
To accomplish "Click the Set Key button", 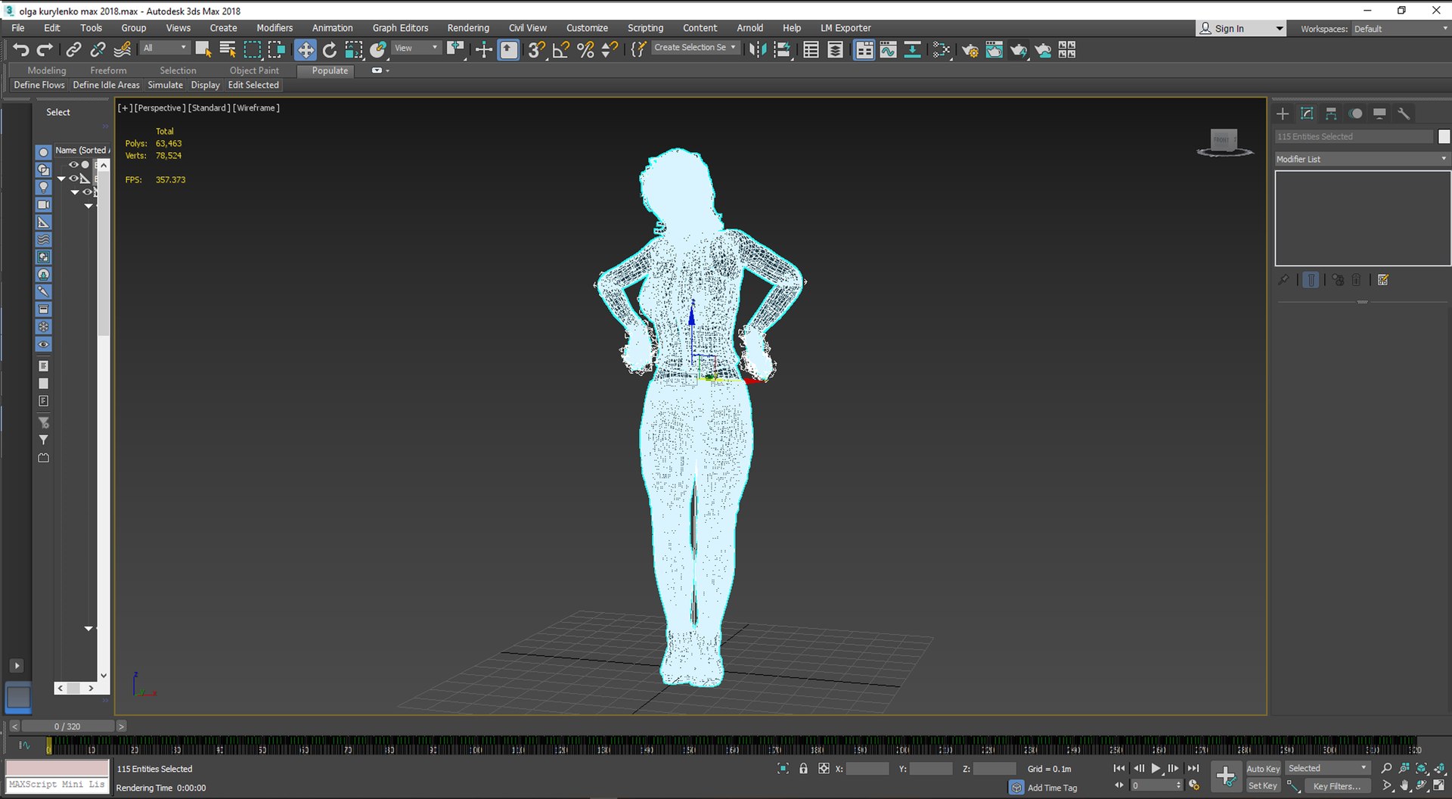I will [1263, 786].
